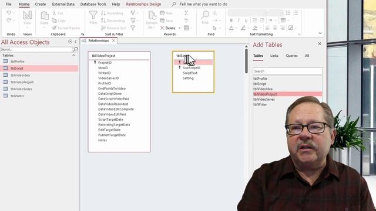376x211 pixels.
Task: Sort Ascending in ribbon
Action: click(112, 13)
